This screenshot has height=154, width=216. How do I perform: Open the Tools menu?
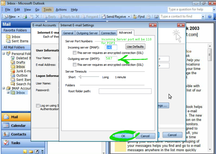48,10
